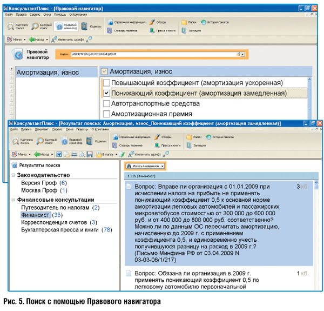Select Москва Проф (1) results
The image size is (324, 311).
click(44, 190)
